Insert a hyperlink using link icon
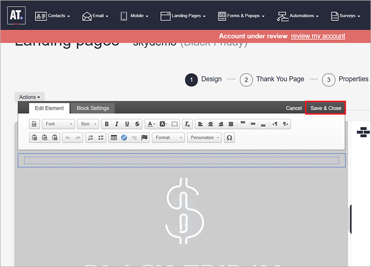 [x=124, y=138]
